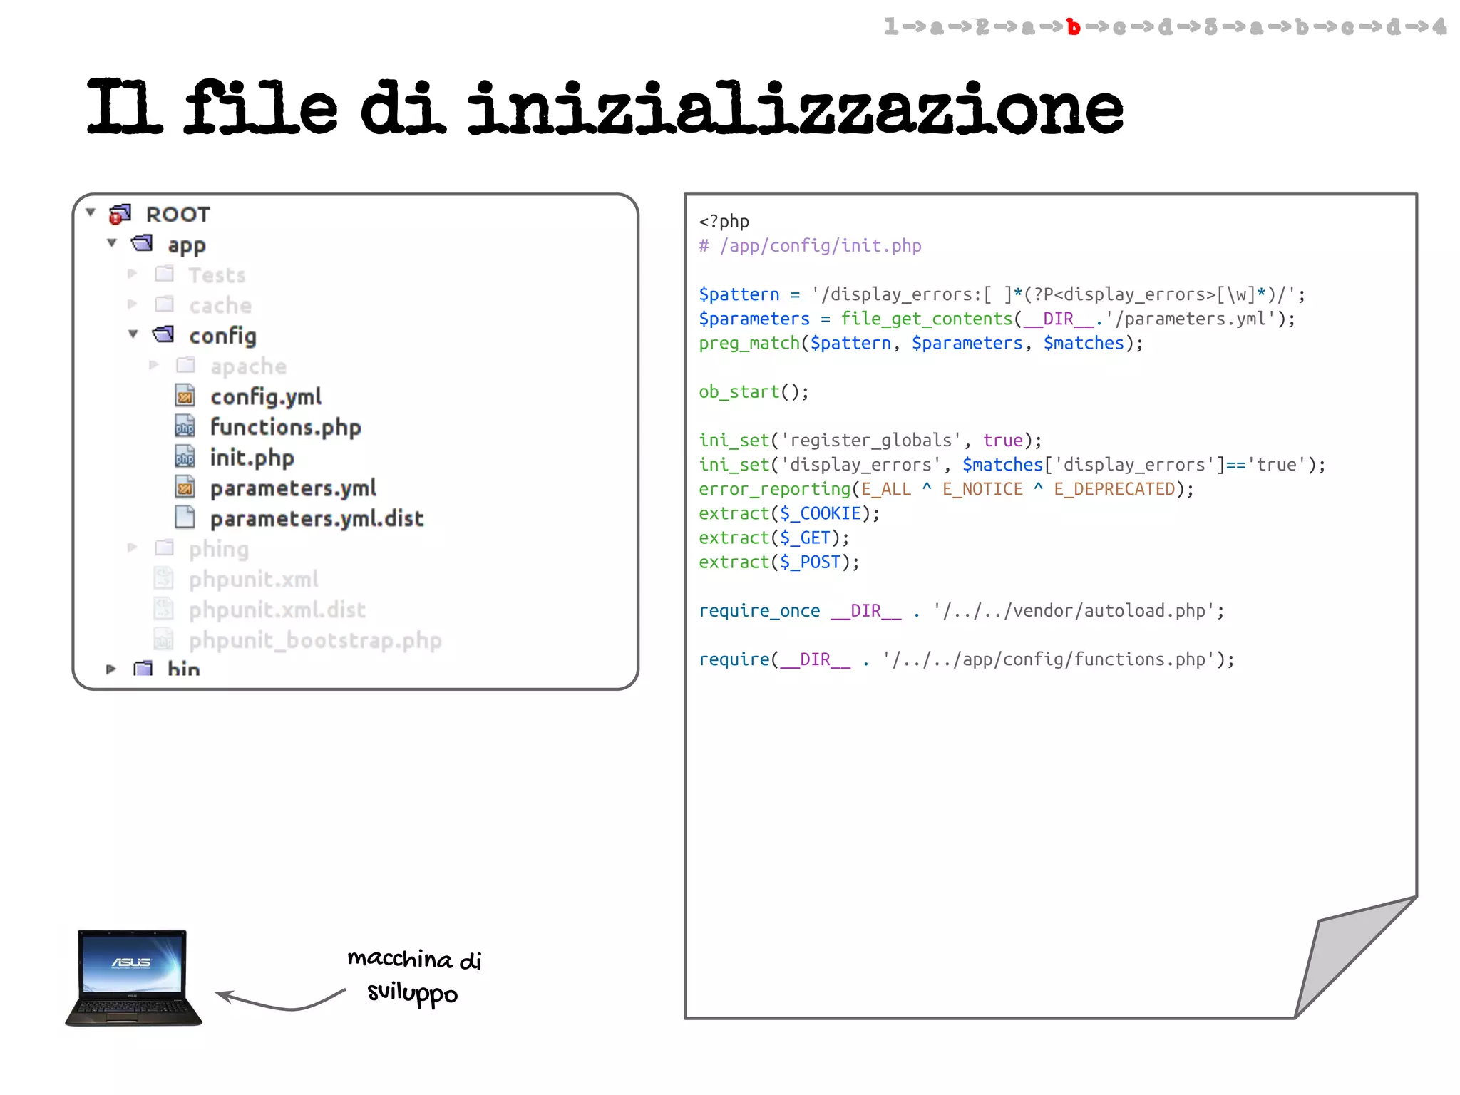
Task: Open parameters.yml.dist in the tree
Action: (317, 518)
